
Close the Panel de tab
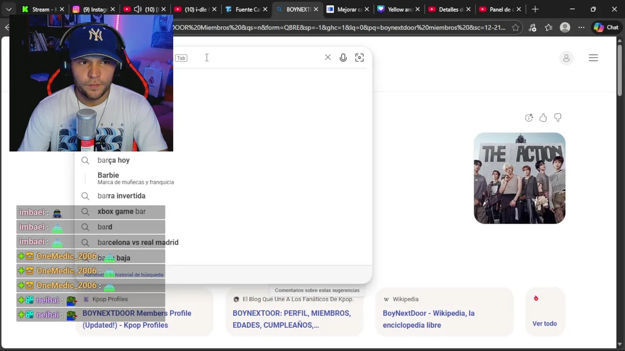(519, 9)
